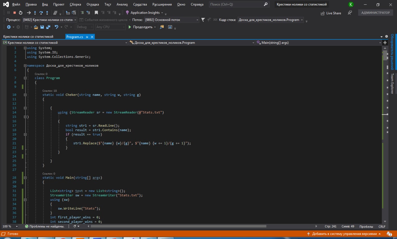Pin the Program.cs tab
This screenshot has height=239, width=397.
click(x=87, y=37)
